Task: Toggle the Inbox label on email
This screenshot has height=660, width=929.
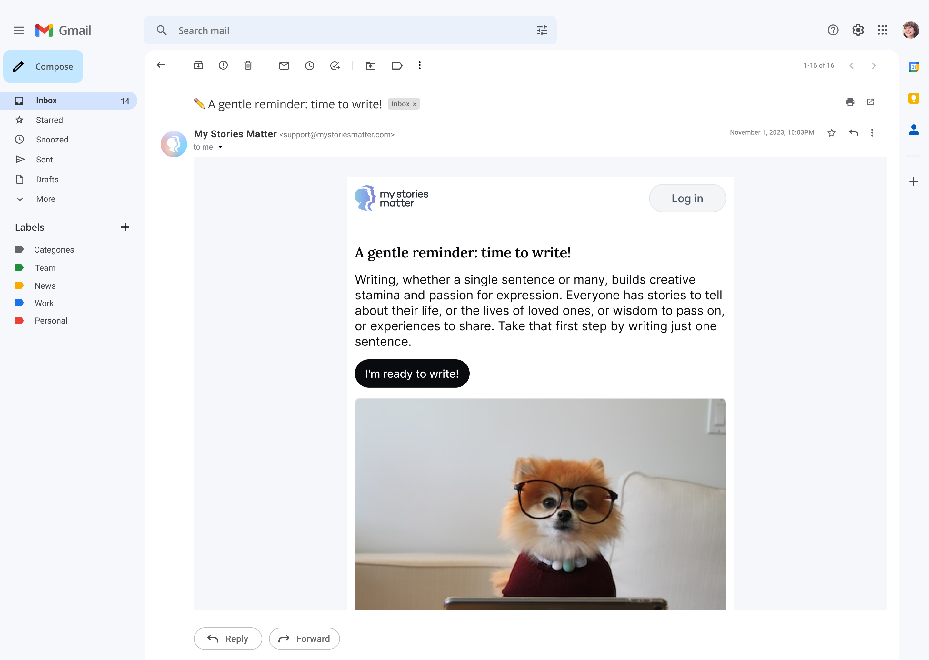Action: (x=415, y=103)
